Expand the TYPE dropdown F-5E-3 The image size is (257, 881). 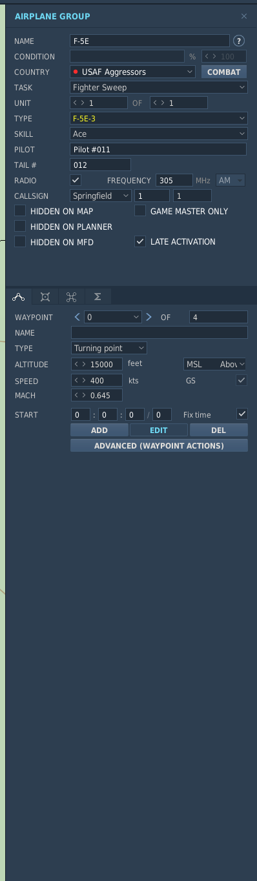[x=159, y=118]
